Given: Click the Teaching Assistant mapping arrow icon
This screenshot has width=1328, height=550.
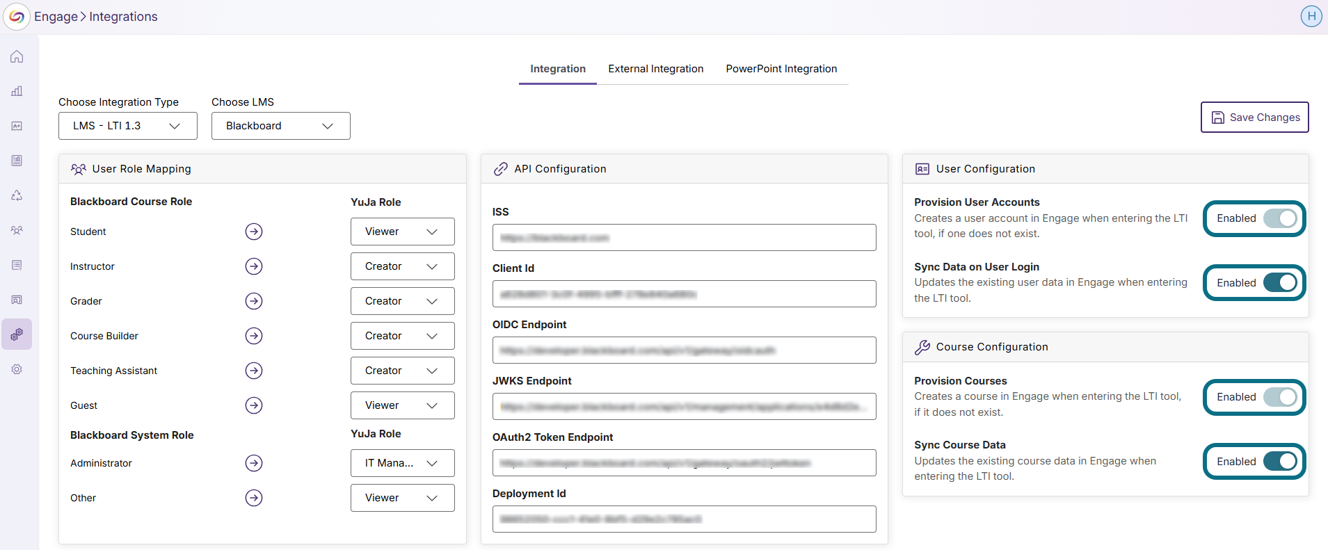Looking at the screenshot, I should [x=254, y=371].
